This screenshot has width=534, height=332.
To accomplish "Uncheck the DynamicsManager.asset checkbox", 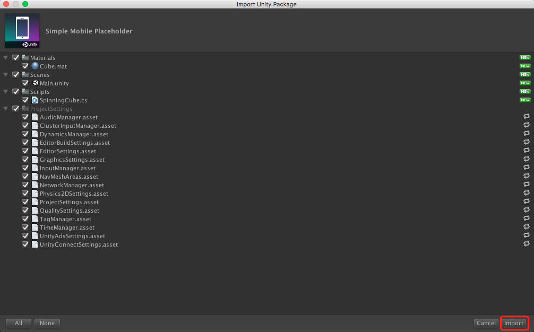I will pyautogui.click(x=25, y=134).
